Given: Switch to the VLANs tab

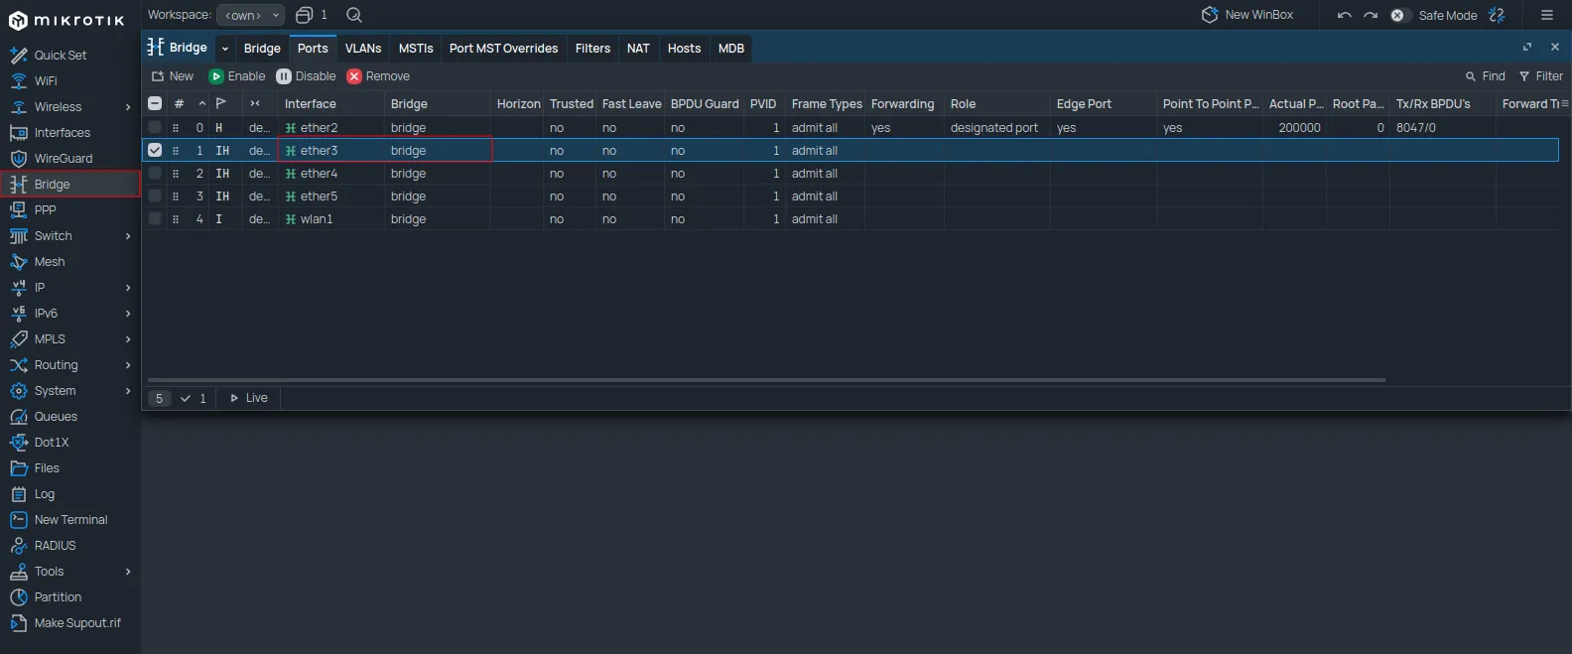Looking at the screenshot, I should pos(363,49).
